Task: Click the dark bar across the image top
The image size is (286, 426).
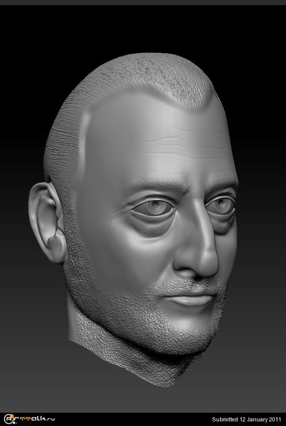Action: pyautogui.click(x=143, y=2)
